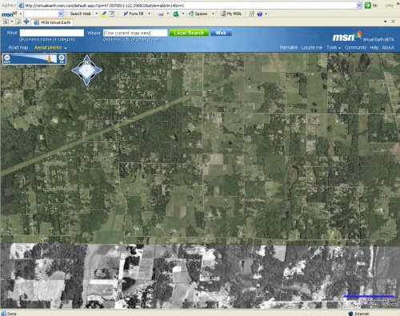The width and height of the screenshot is (400, 316).
Task: Click the orange zoom slider handle
Action: 49,58
